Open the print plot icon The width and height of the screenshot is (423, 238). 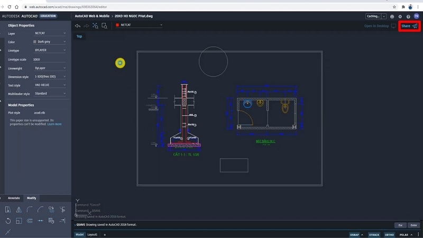point(392,16)
